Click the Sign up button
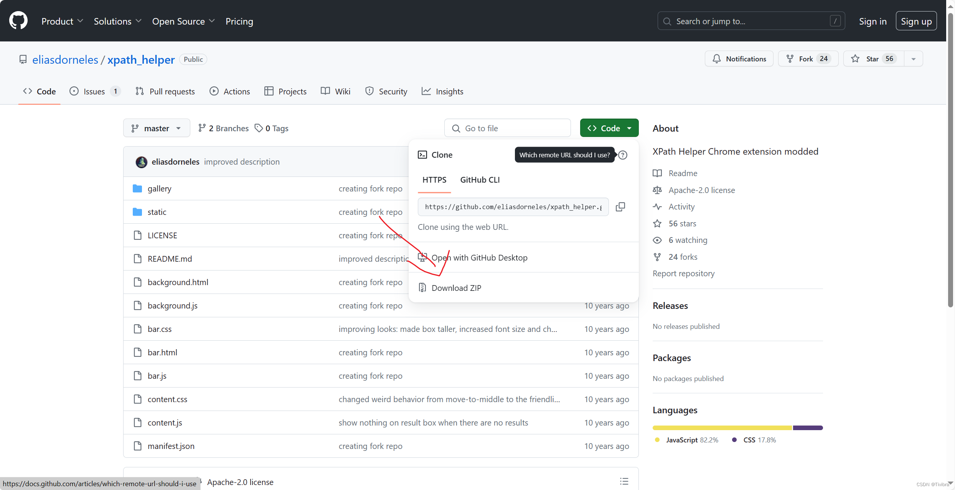 pos(916,21)
